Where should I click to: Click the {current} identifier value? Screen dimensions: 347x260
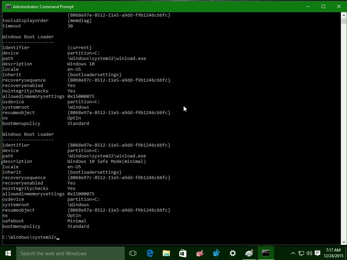click(79, 47)
